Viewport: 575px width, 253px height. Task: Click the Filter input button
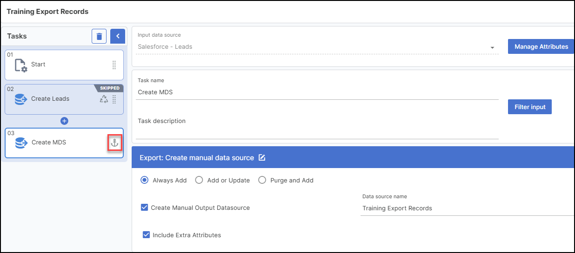coord(529,107)
